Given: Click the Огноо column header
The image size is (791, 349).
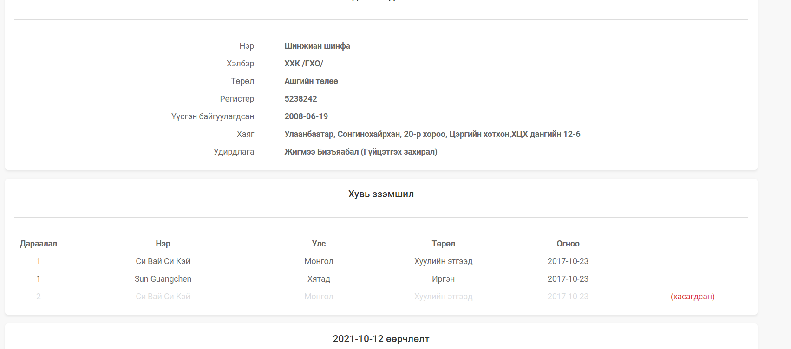Looking at the screenshot, I should (568, 244).
